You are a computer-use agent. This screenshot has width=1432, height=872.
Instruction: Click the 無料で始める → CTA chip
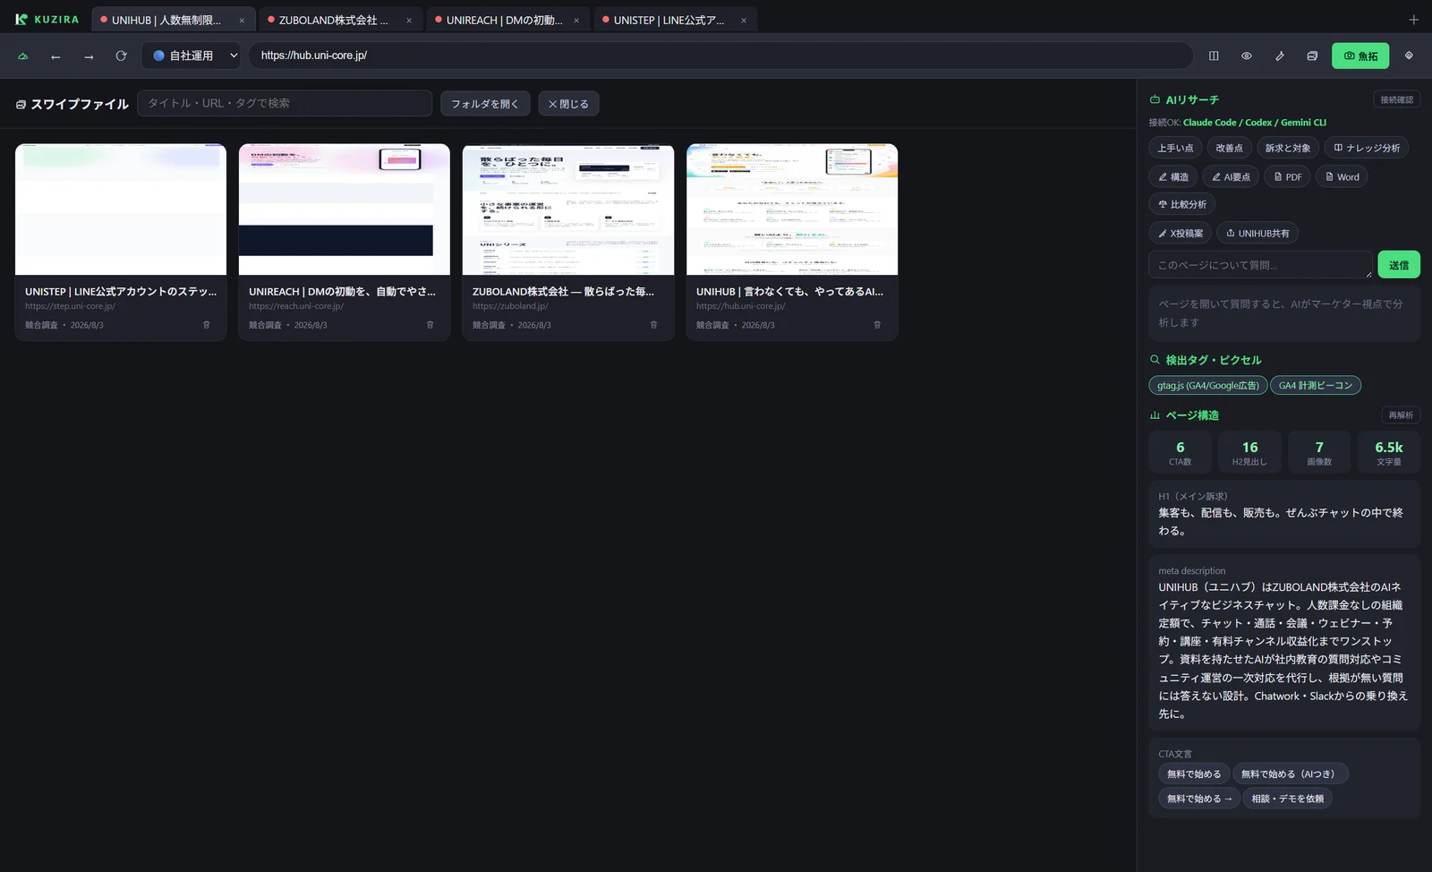point(1199,799)
